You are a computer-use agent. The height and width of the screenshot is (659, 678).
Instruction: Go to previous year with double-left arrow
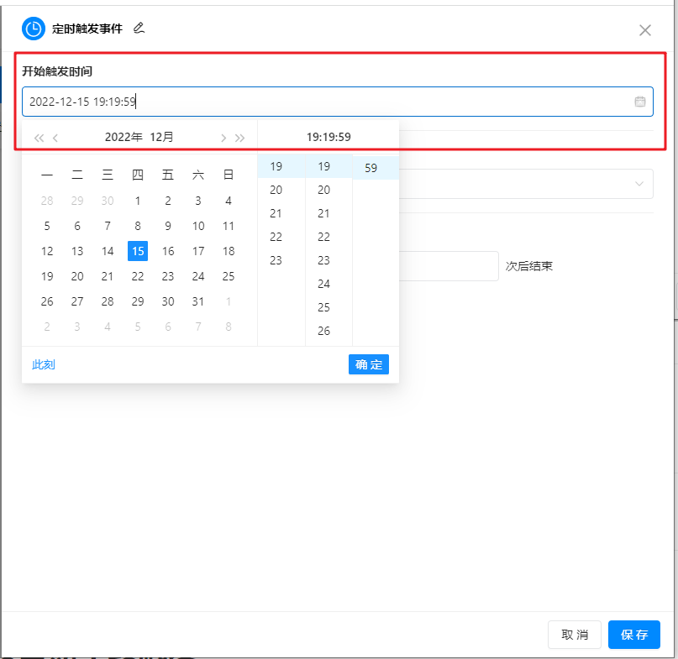pos(39,138)
